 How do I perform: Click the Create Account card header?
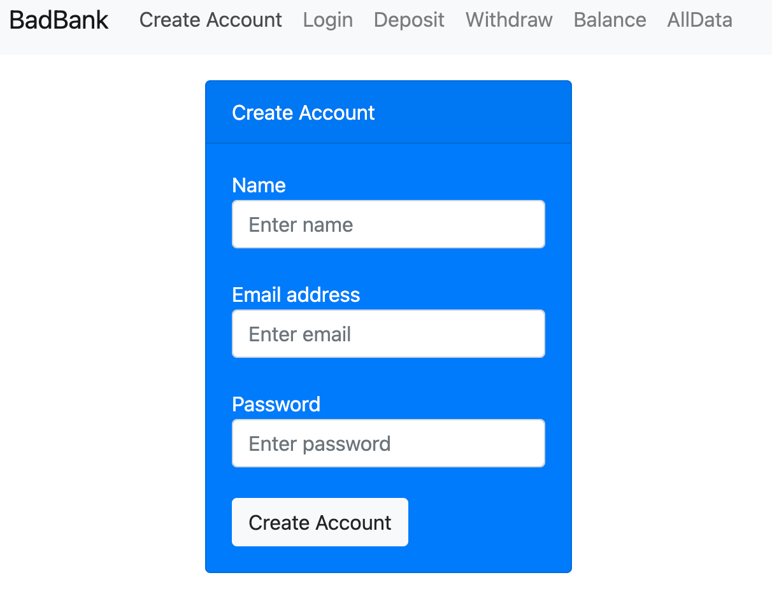coord(303,112)
